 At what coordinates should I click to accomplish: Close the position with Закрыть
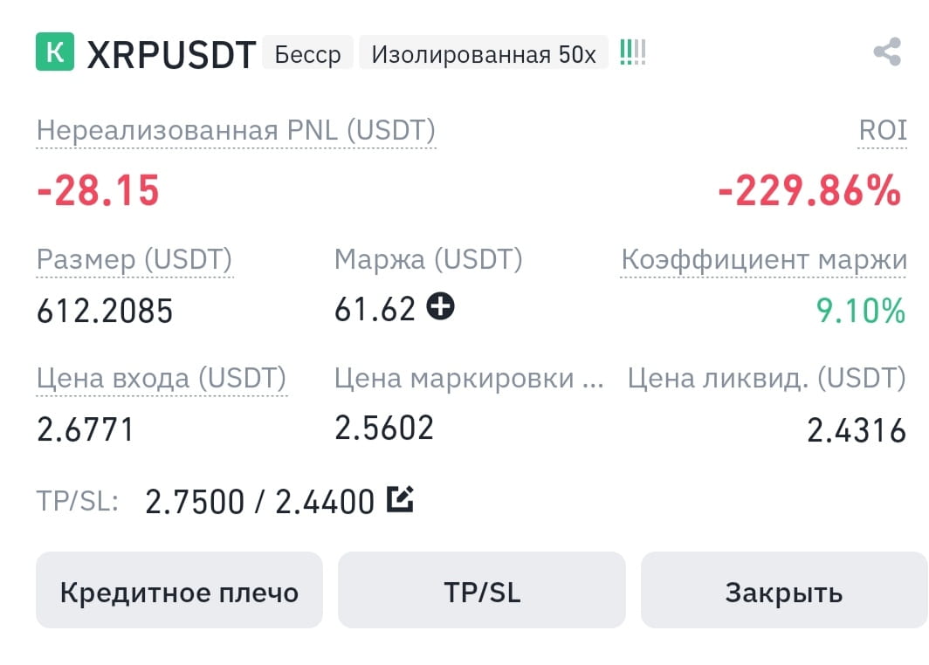click(784, 591)
